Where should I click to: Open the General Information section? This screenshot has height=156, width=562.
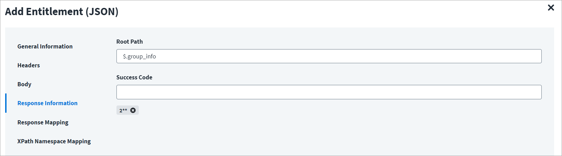[x=45, y=46]
